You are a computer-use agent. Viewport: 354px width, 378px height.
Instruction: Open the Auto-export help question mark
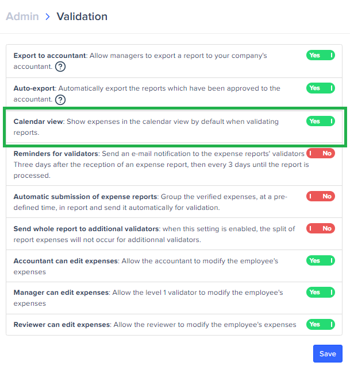pyautogui.click(x=60, y=99)
